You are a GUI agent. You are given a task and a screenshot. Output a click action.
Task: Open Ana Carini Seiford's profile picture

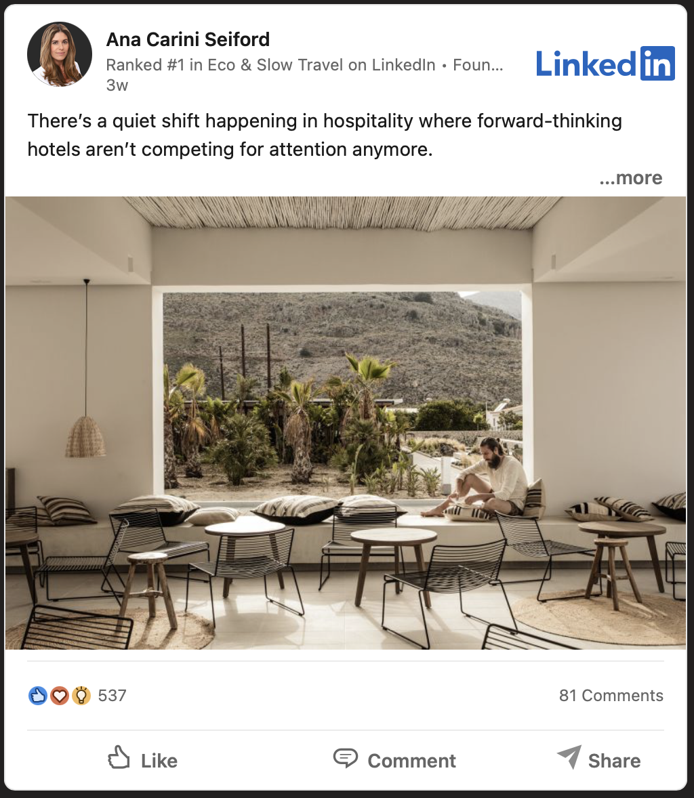pos(60,54)
